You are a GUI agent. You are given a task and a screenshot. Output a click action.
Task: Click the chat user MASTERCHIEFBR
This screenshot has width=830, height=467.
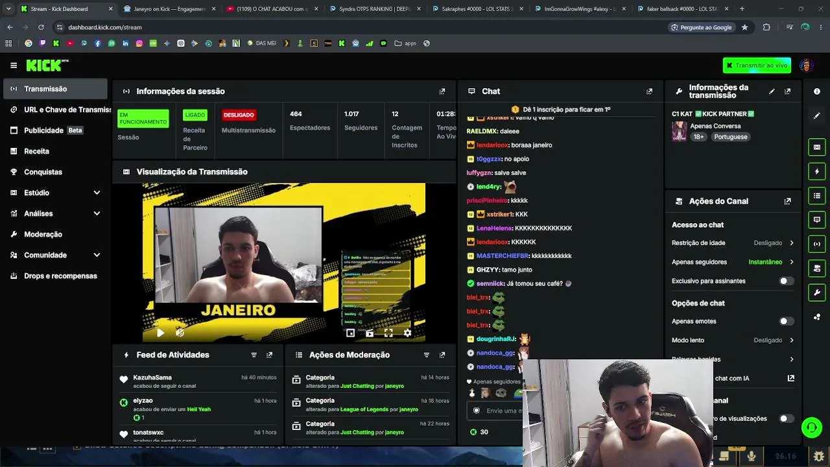click(503, 256)
